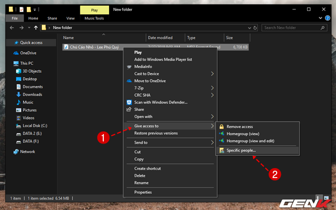Open the Recent locations dropdown arrow
Viewport: 336px width, 210px height.
(28, 27)
